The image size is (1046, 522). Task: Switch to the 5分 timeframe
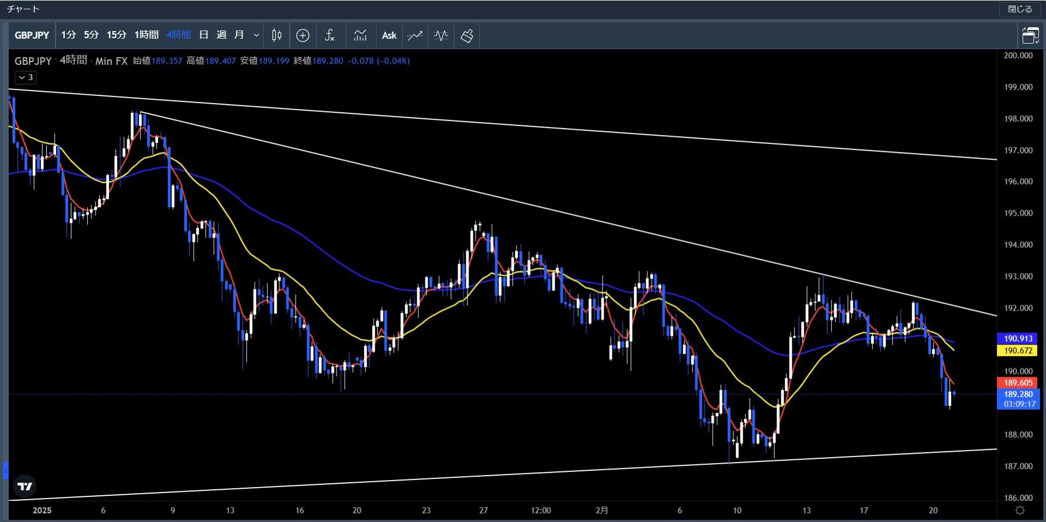(91, 35)
